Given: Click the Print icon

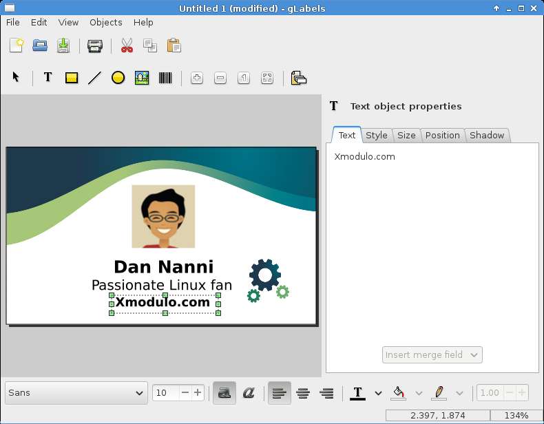Looking at the screenshot, I should pos(95,46).
